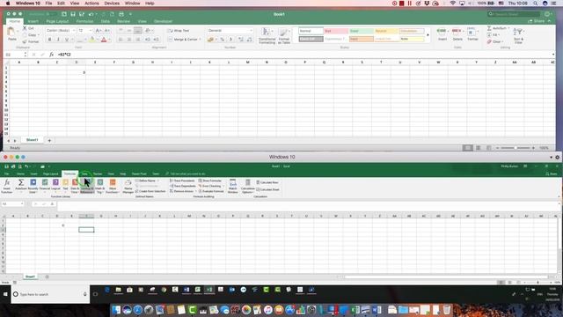
Task: Open Finder in macOS dock
Action: (x=116, y=309)
